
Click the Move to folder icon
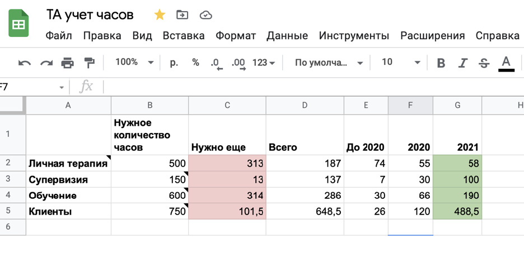point(182,15)
